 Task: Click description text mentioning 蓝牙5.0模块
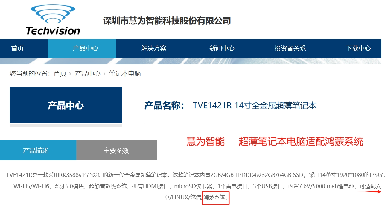70,186
